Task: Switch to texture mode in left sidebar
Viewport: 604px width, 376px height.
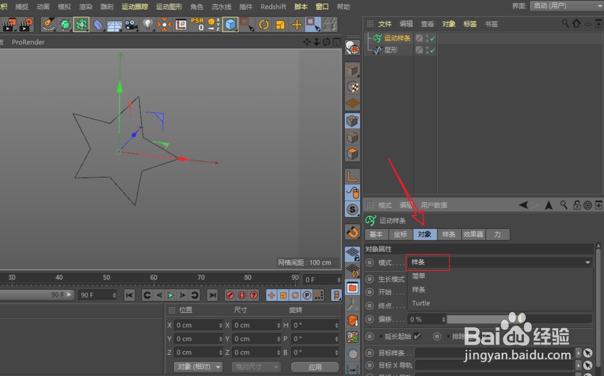Action: click(352, 87)
